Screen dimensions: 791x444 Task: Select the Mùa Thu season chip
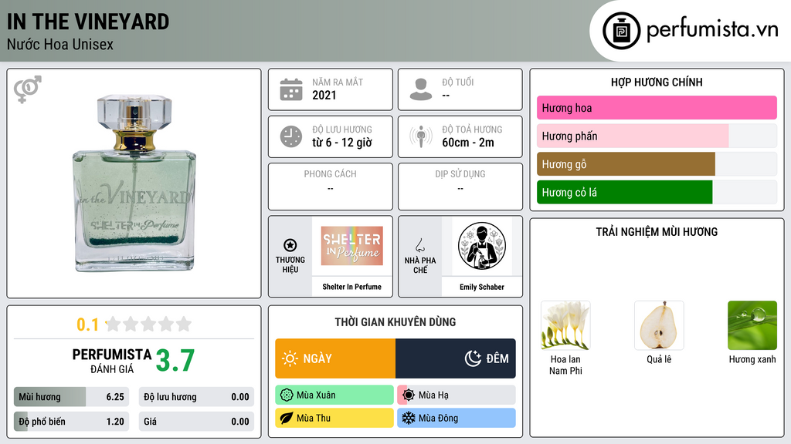tap(334, 418)
